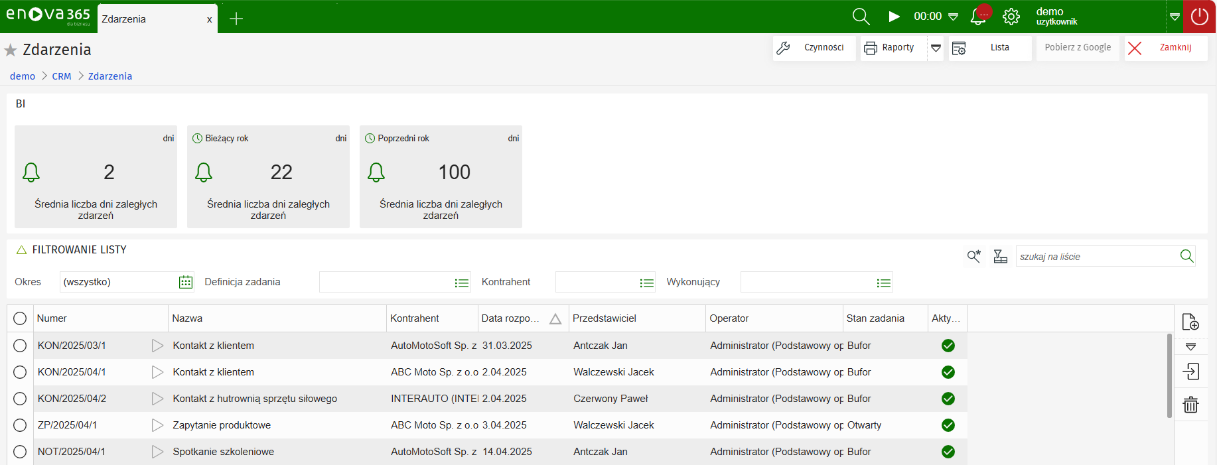Viewport: 1217px width, 465px height.
Task: Select row KON/2025/03/1 radio button
Action: coord(20,346)
